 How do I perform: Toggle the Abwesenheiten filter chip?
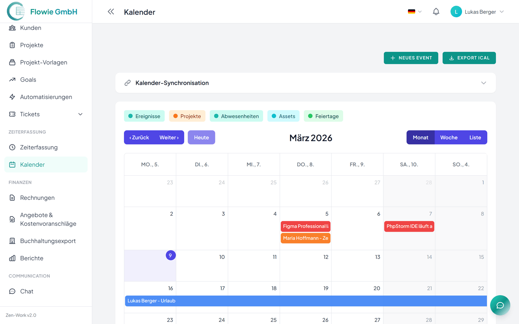click(x=236, y=116)
